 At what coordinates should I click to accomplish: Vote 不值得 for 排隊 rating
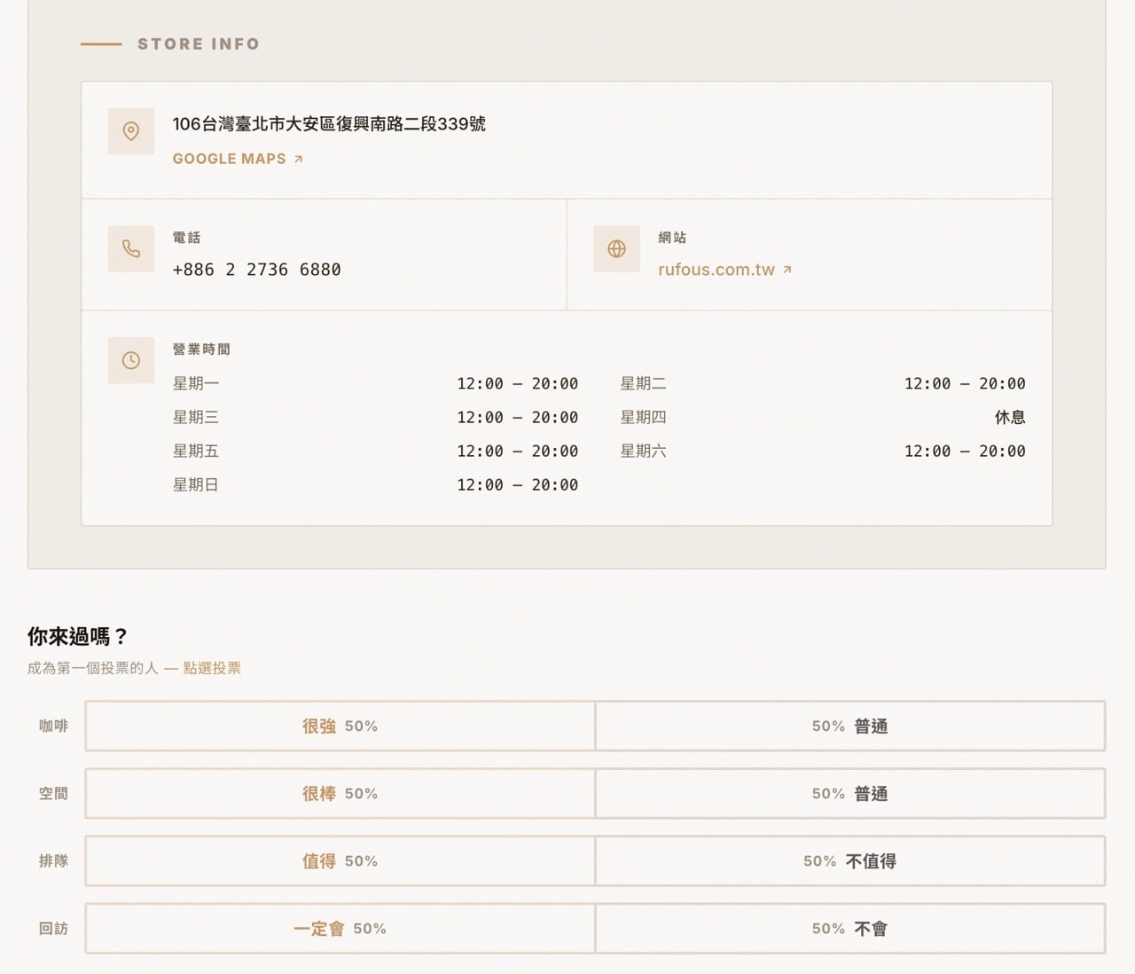[849, 860]
